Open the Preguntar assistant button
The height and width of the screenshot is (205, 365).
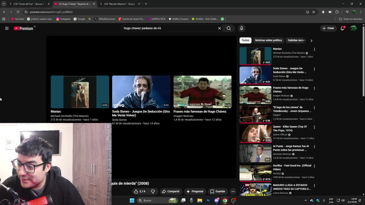[x=195, y=191]
